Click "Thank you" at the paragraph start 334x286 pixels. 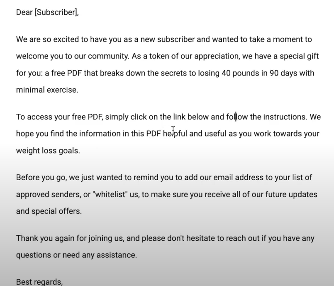pyautogui.click(x=34, y=238)
